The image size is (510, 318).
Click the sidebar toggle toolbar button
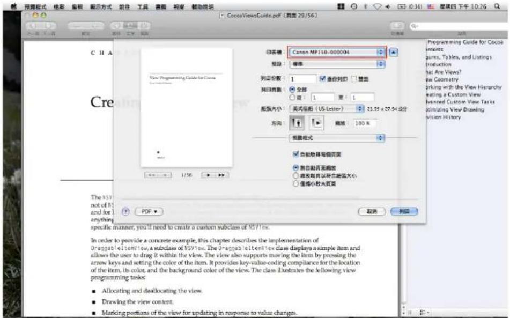397,26
